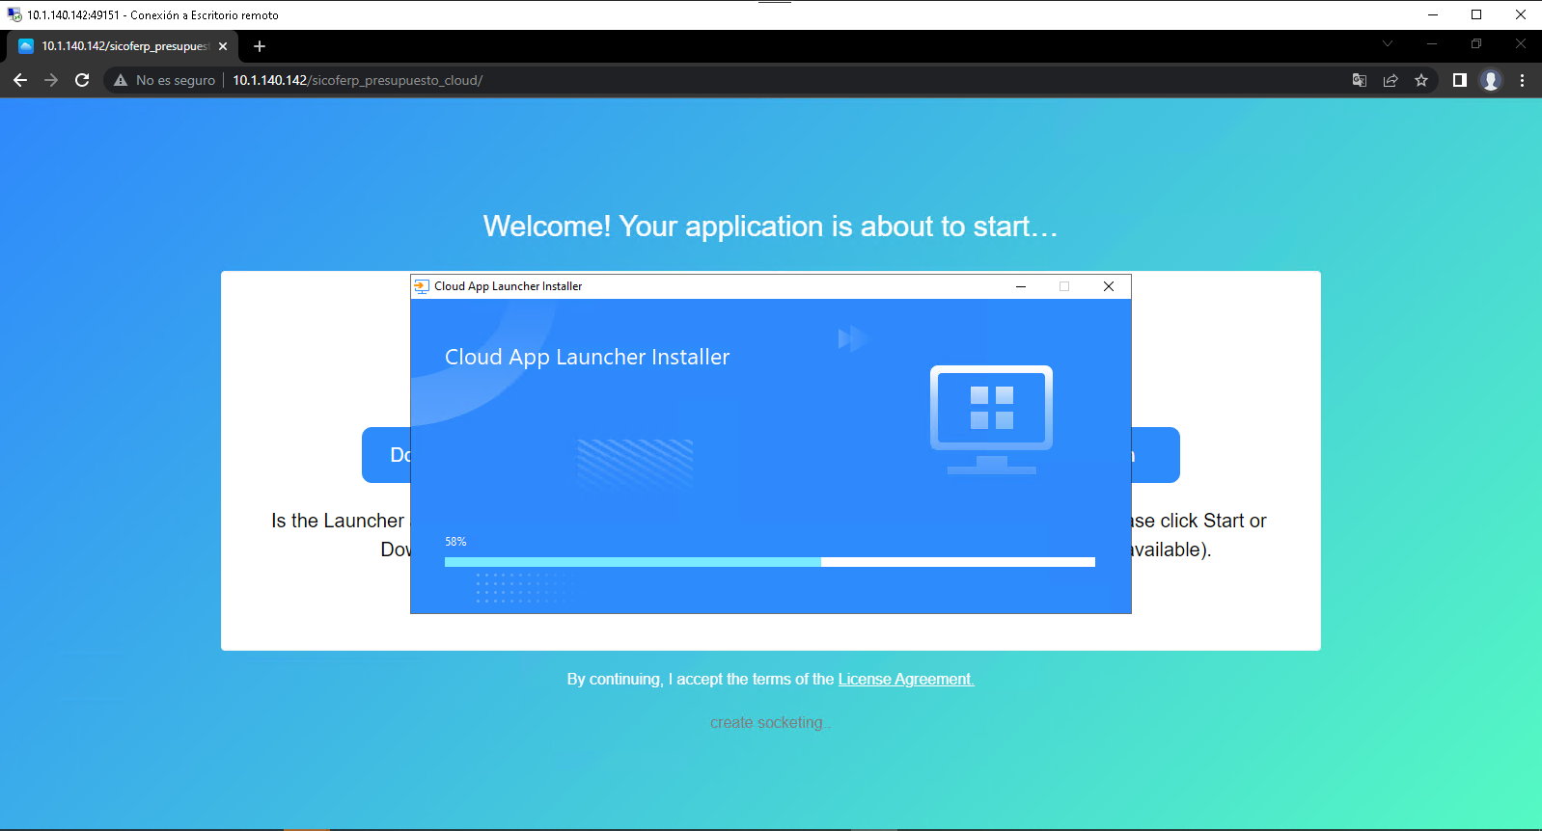Image resolution: width=1542 pixels, height=831 pixels.
Task: Click the browser forward arrow
Action: point(51,80)
